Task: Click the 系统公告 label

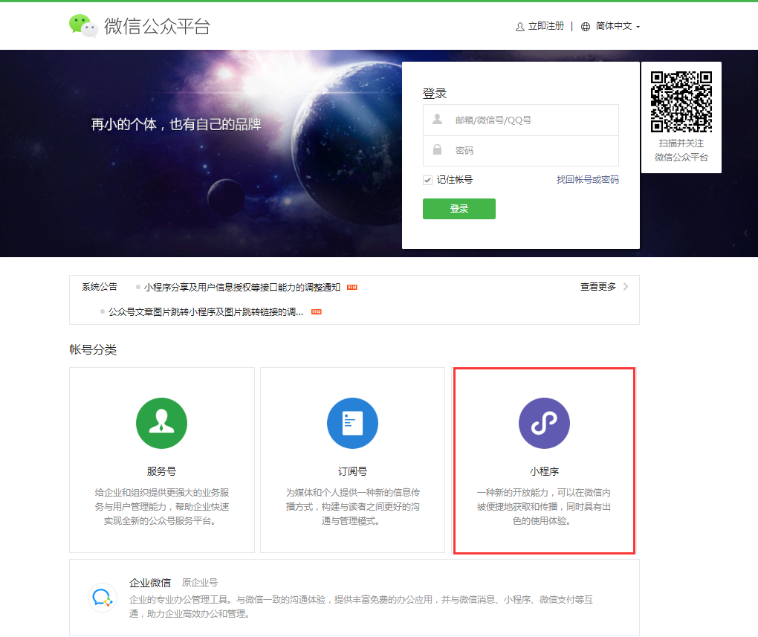Action: [x=100, y=287]
